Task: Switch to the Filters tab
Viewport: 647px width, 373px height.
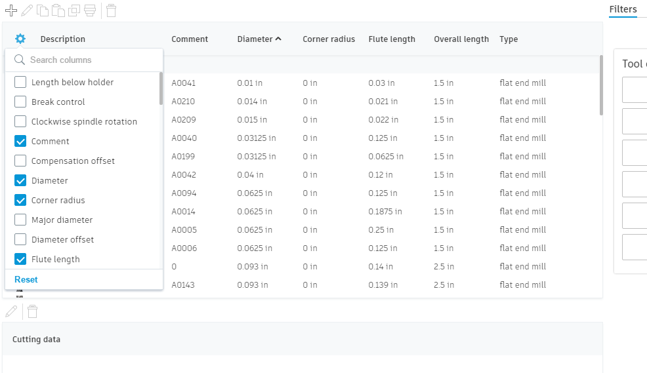Action: (x=623, y=9)
